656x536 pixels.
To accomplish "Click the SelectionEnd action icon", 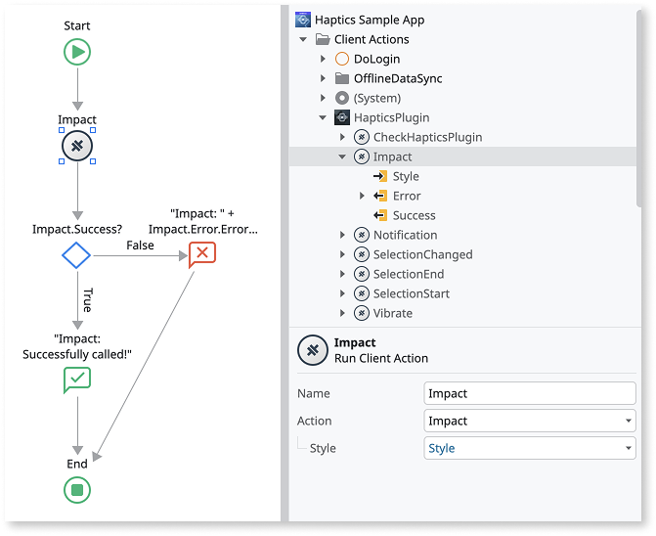I will click(x=362, y=274).
